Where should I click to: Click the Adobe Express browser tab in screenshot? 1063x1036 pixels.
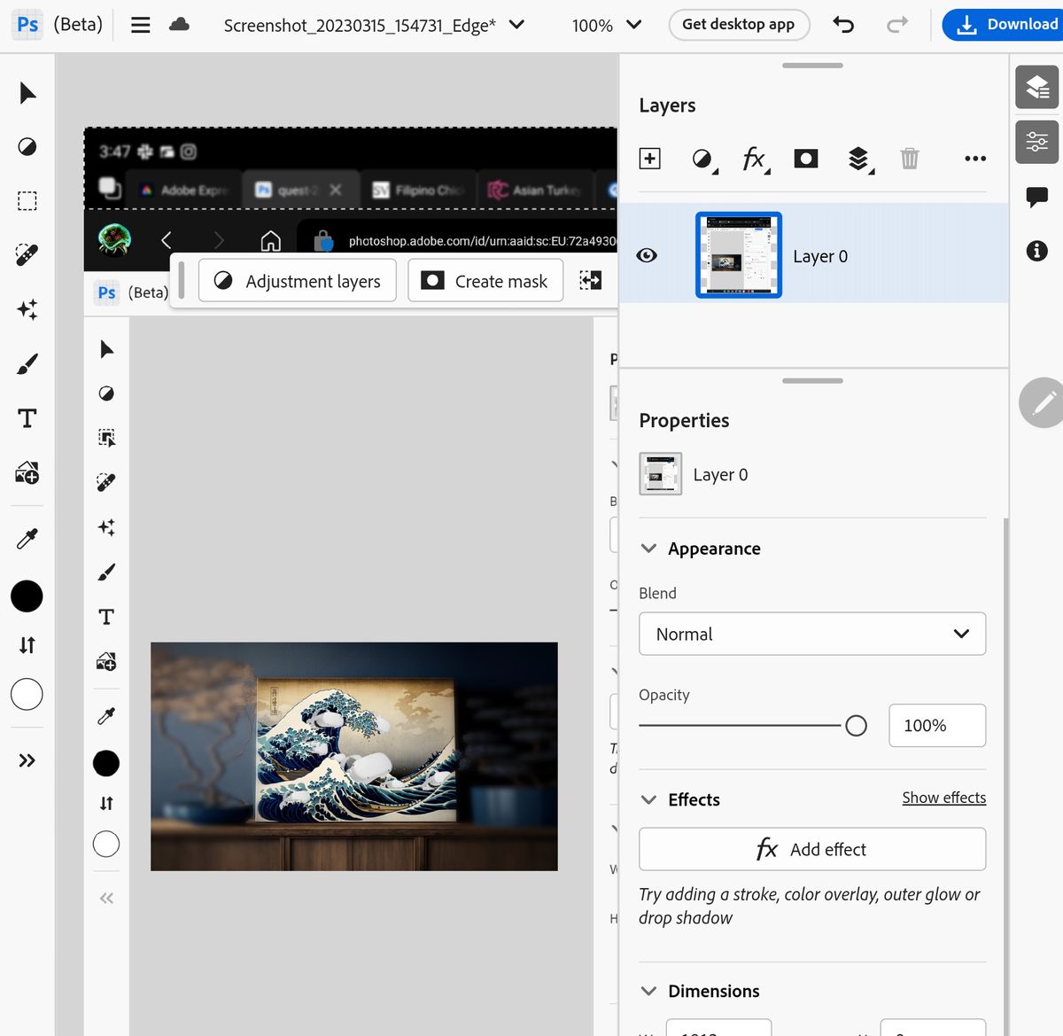[185, 190]
